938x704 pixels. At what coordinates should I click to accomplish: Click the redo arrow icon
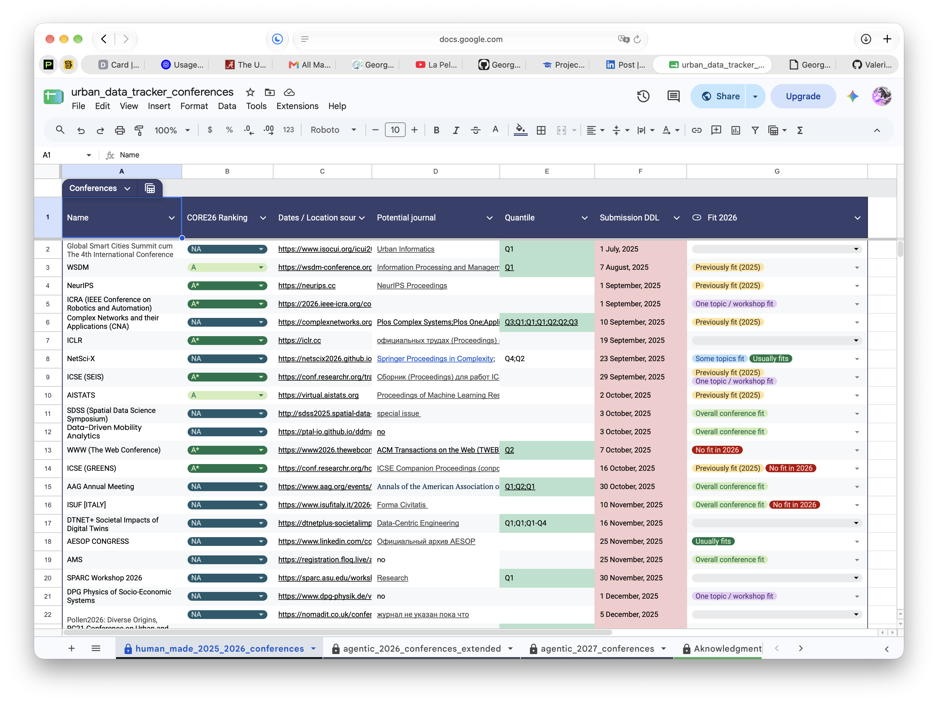click(x=100, y=130)
